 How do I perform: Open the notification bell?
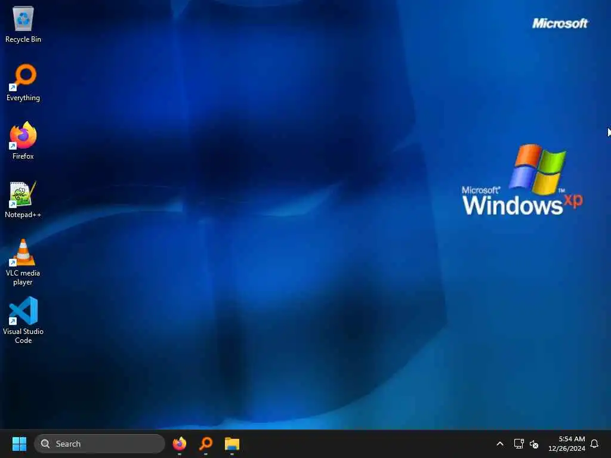coord(594,444)
